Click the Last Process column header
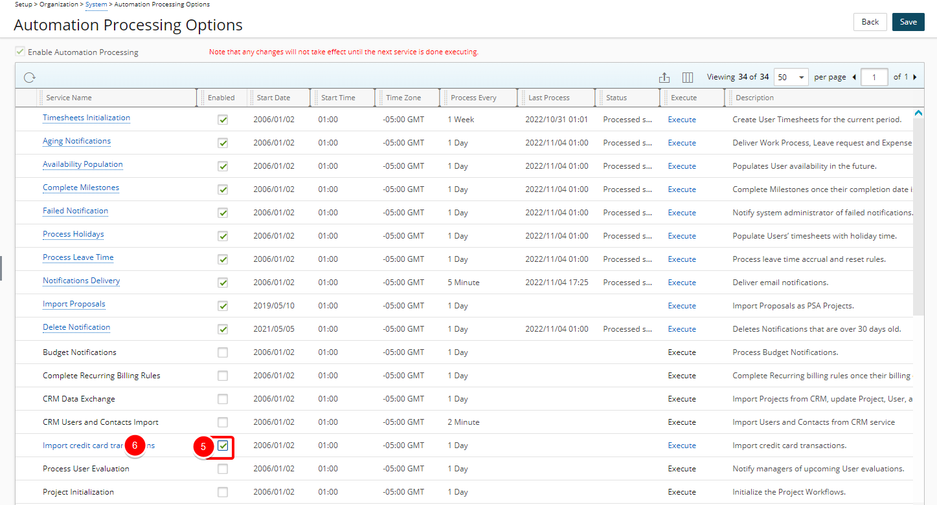937x505 pixels. coord(548,98)
